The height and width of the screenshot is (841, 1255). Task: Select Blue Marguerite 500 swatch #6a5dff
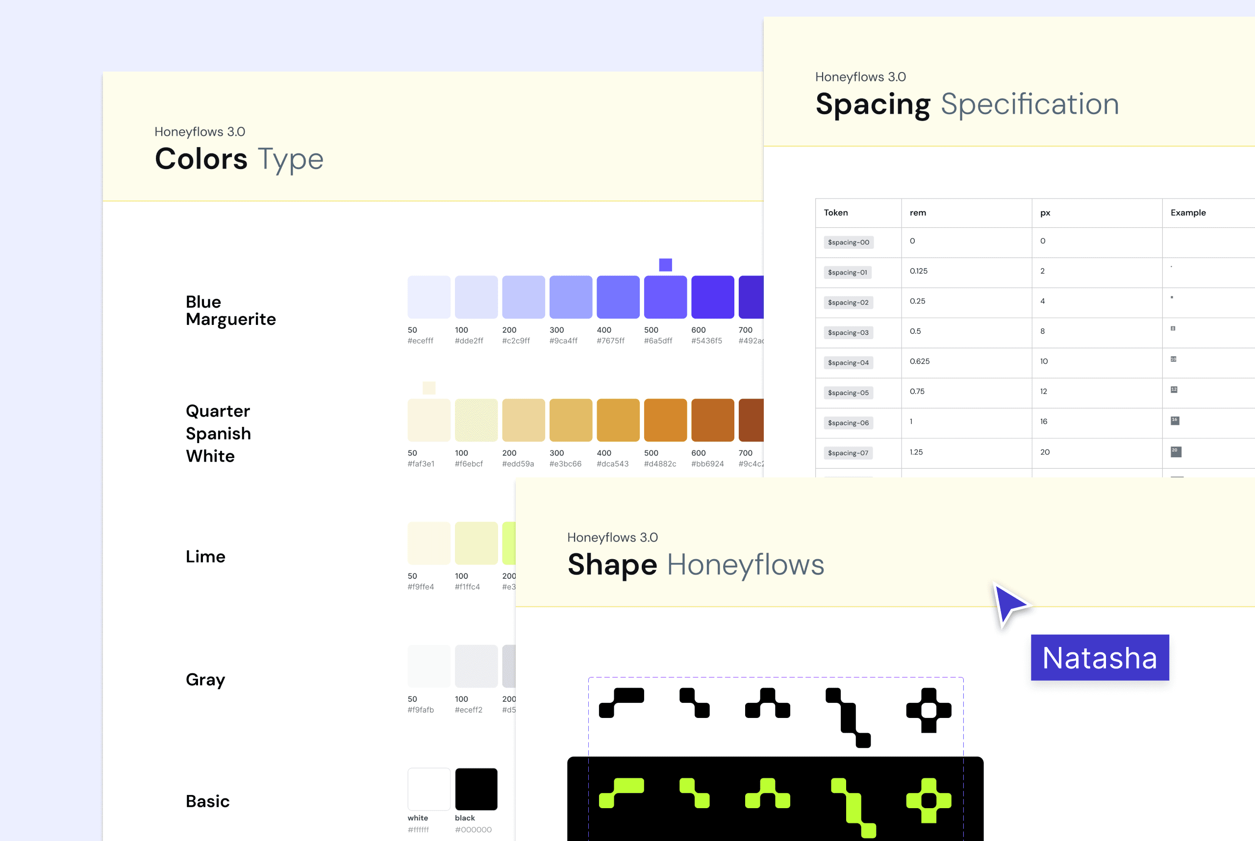(665, 297)
